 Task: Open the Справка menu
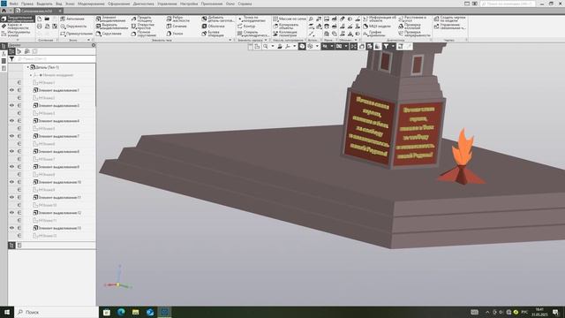point(245,4)
